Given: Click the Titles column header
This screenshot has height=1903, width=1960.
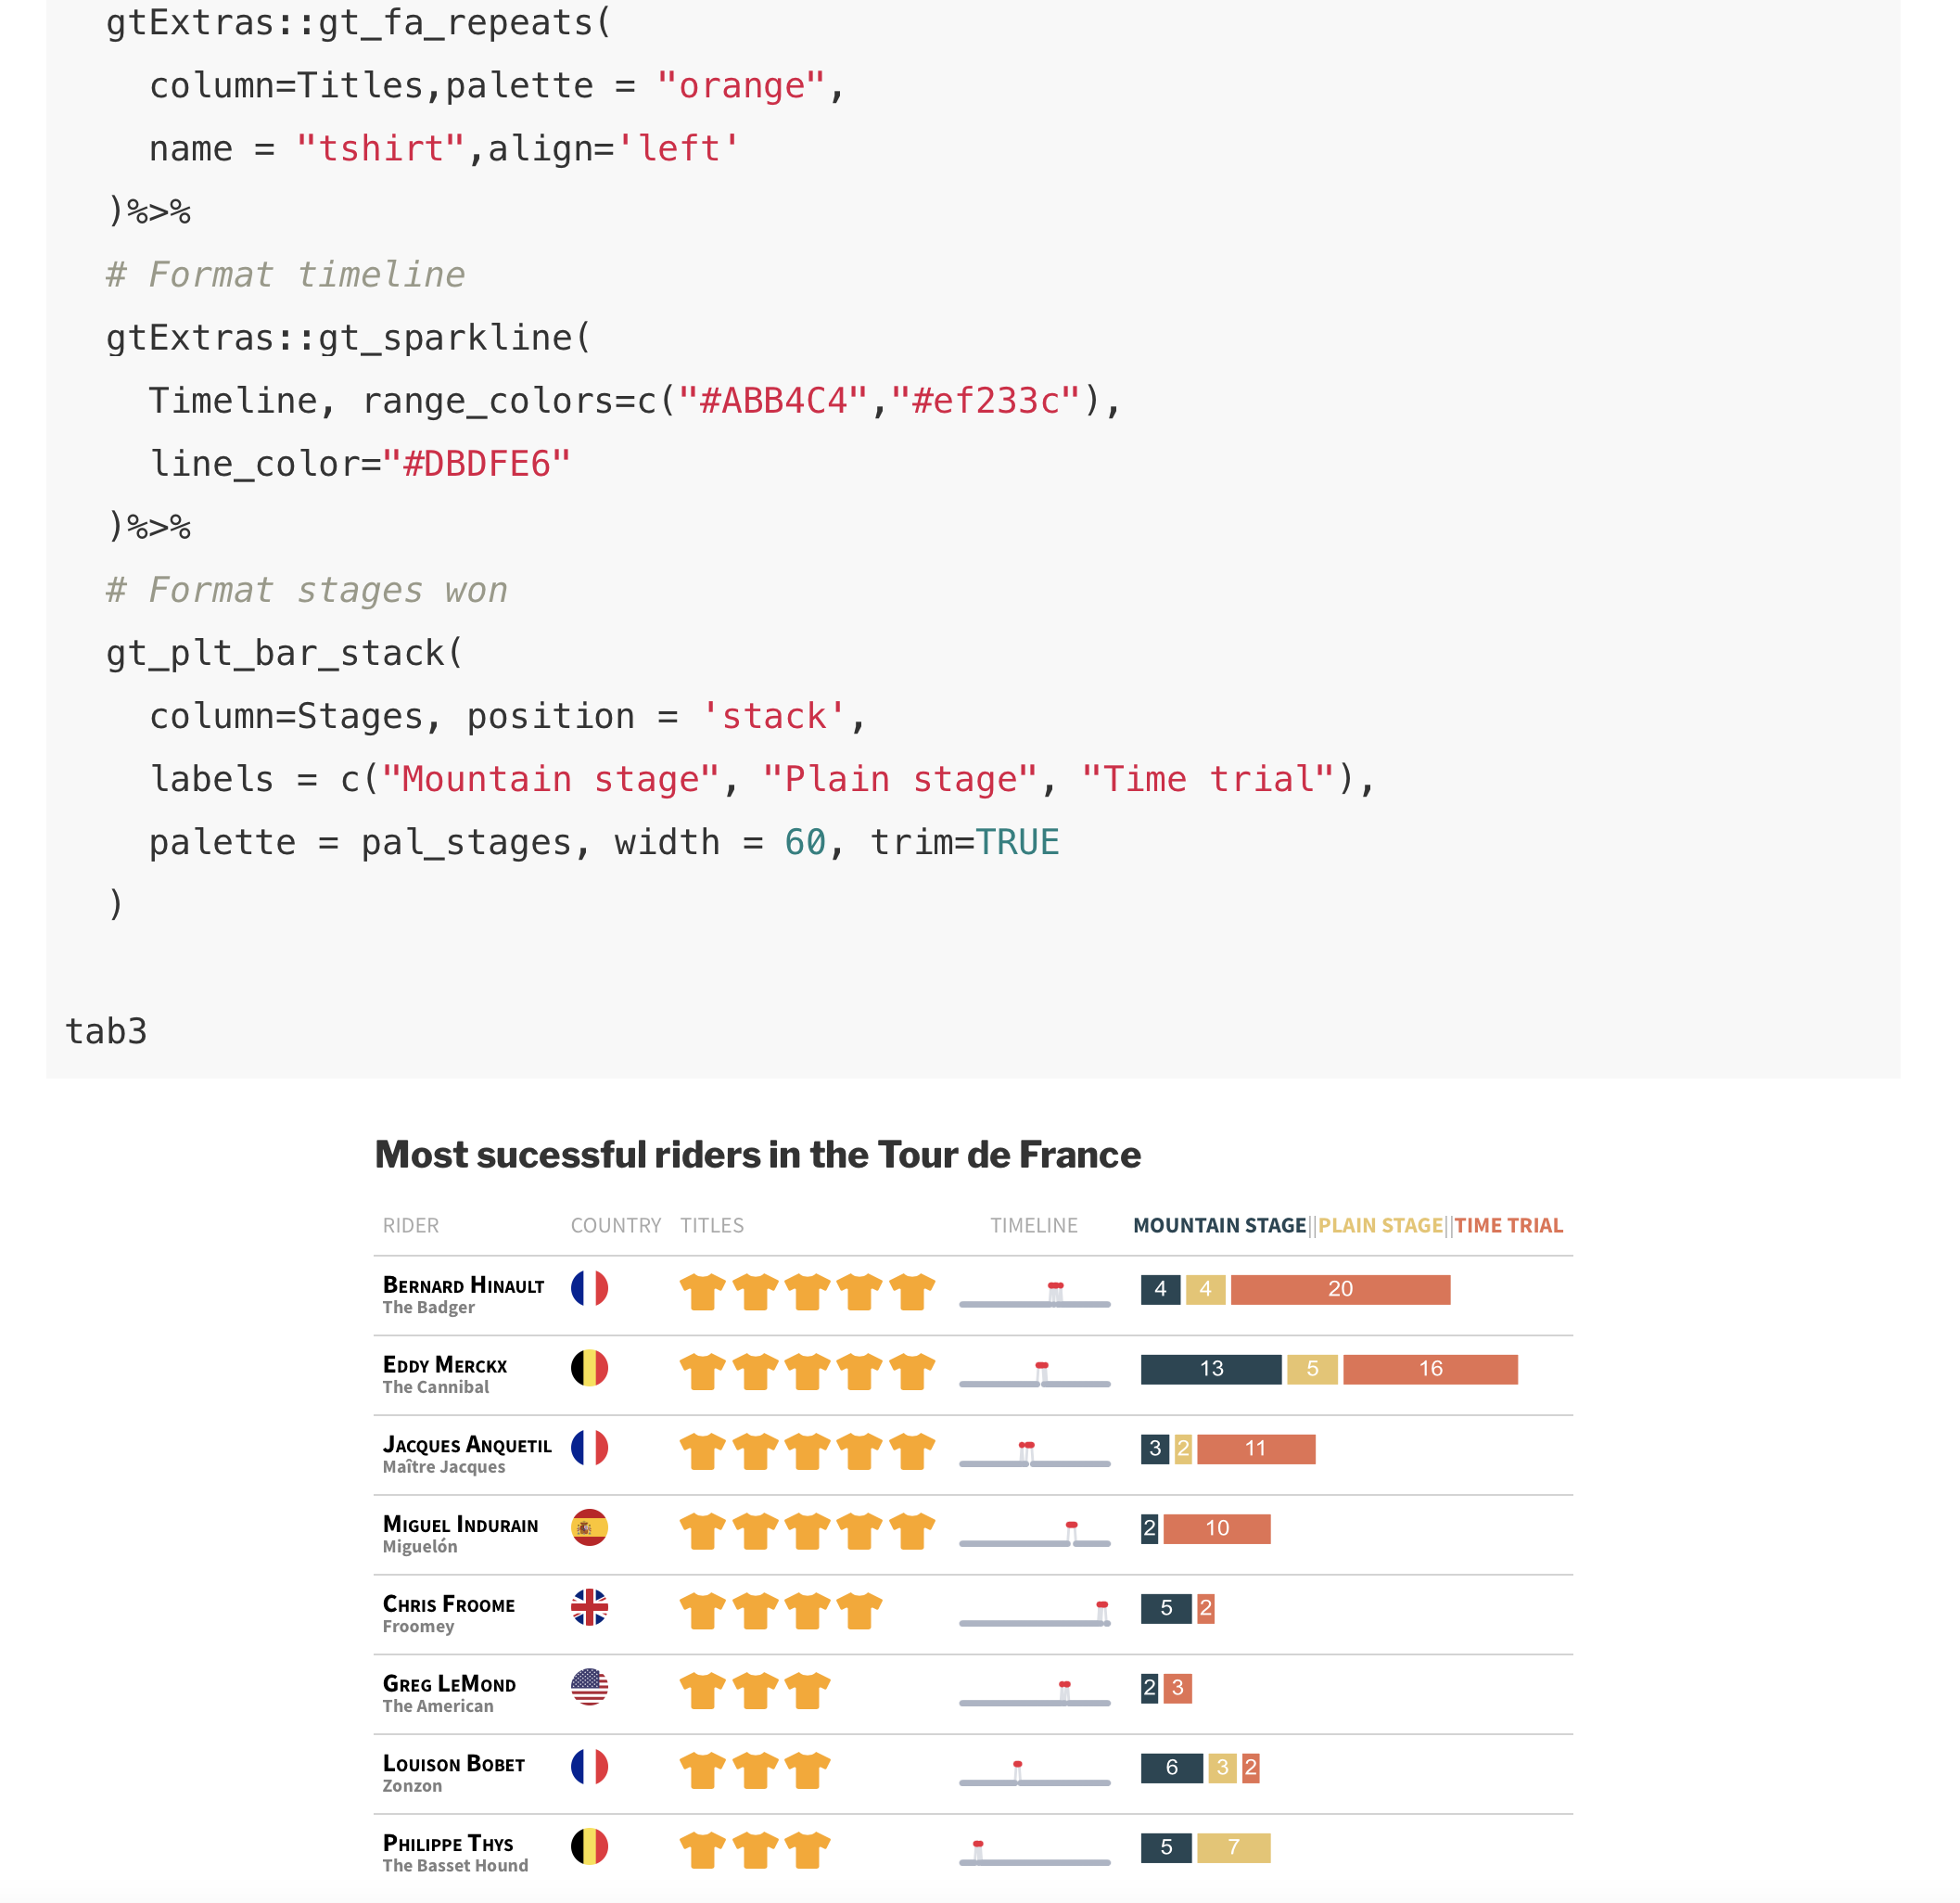Looking at the screenshot, I should pos(712,1225).
